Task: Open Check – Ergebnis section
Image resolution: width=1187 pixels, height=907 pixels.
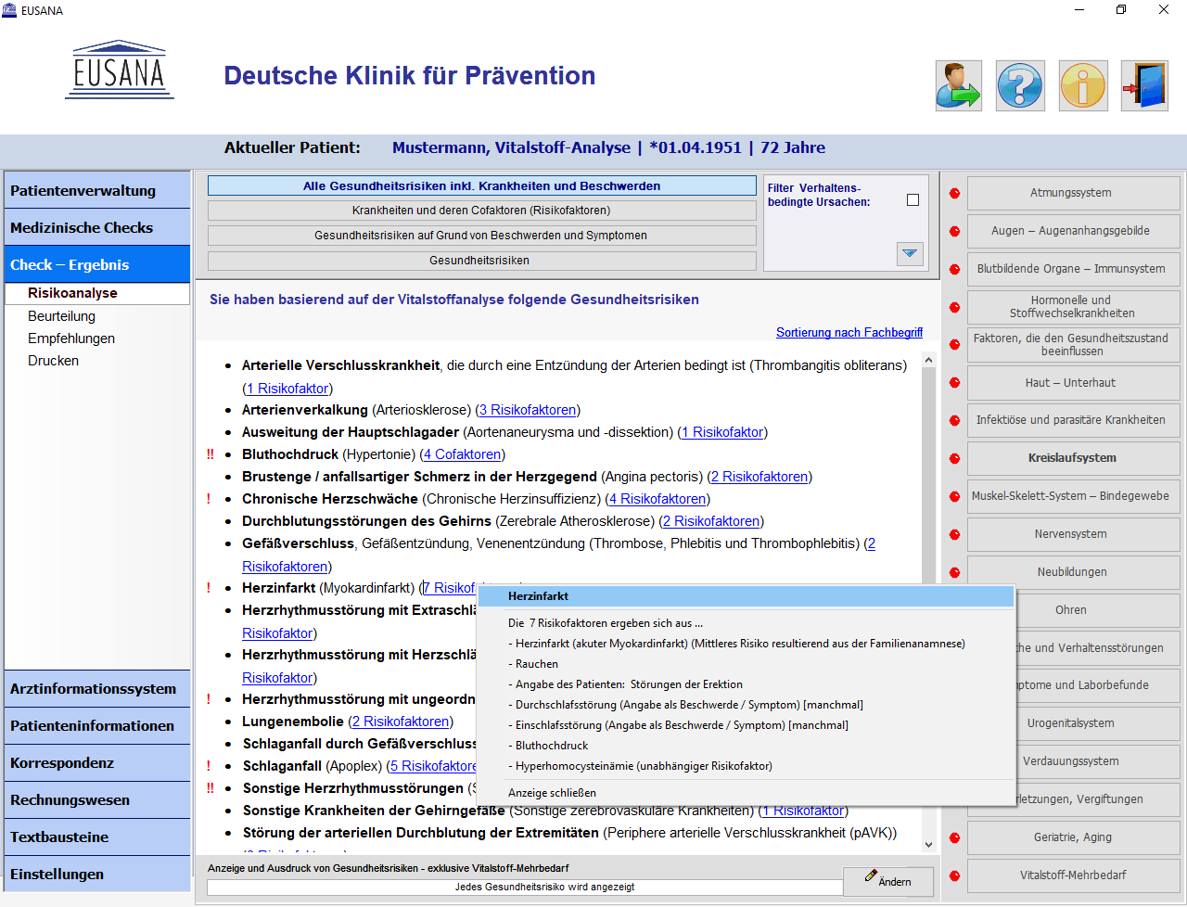Action: (x=97, y=264)
